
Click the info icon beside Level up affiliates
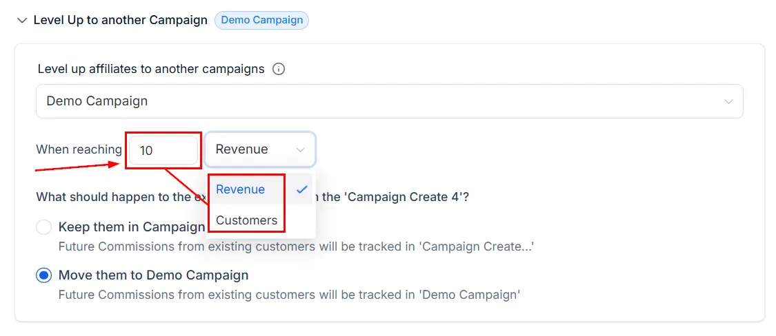pos(279,69)
